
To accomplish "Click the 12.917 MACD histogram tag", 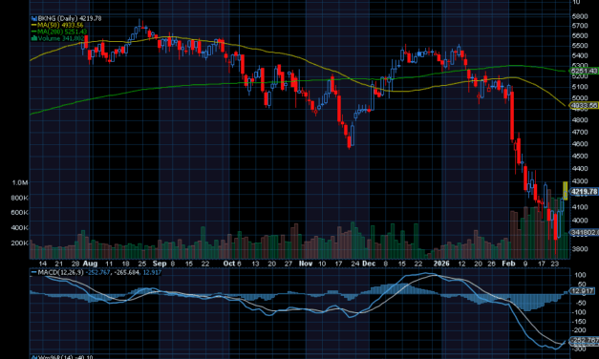I will (x=582, y=291).
